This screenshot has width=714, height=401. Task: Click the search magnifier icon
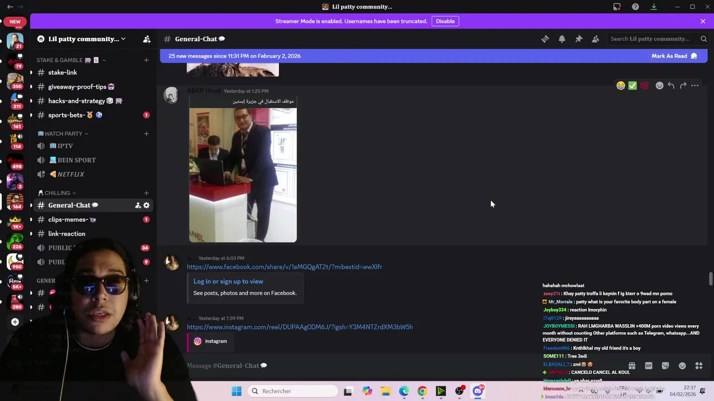(x=703, y=39)
